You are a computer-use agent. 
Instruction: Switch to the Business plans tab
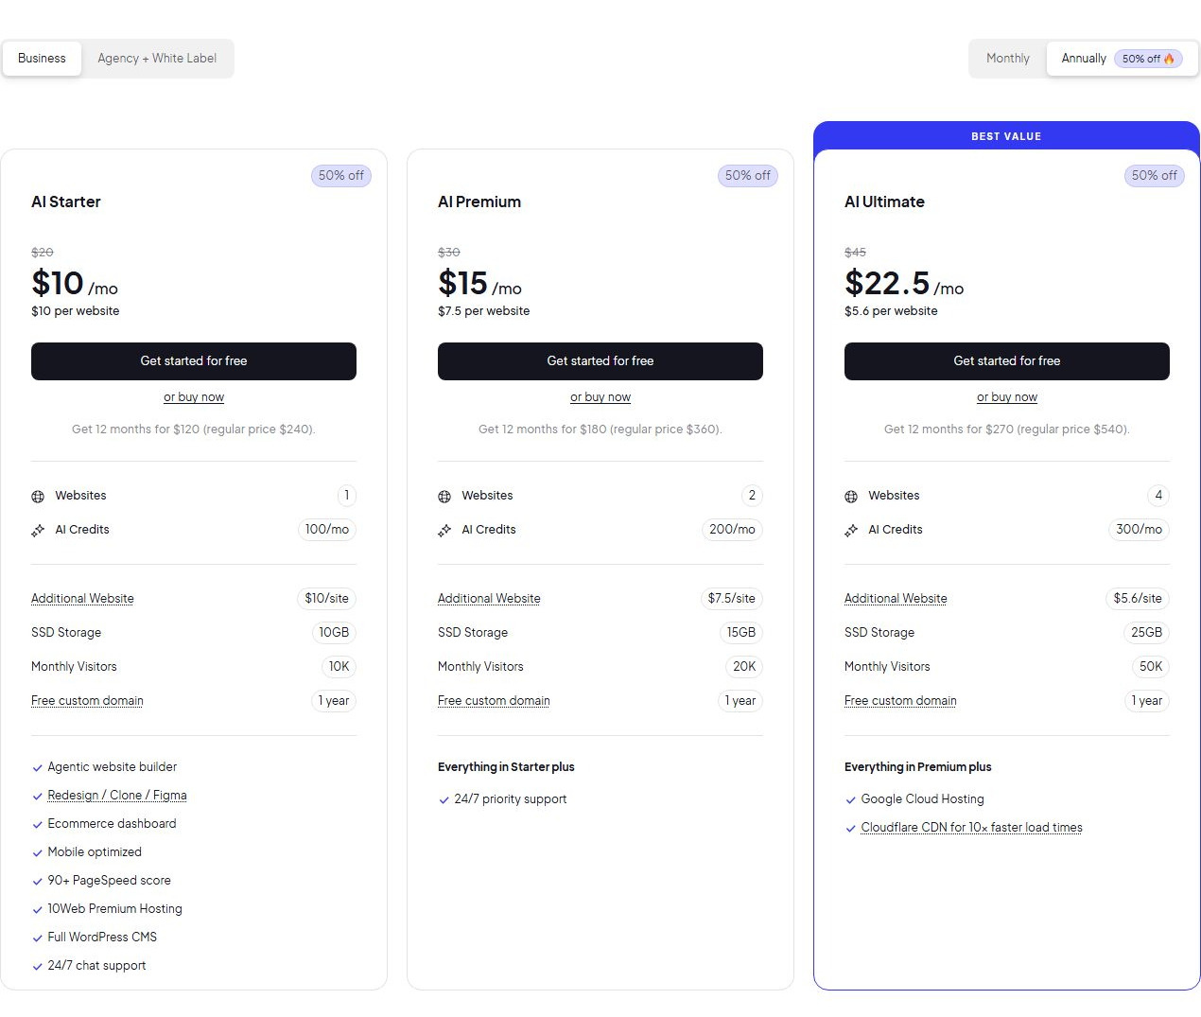point(42,59)
